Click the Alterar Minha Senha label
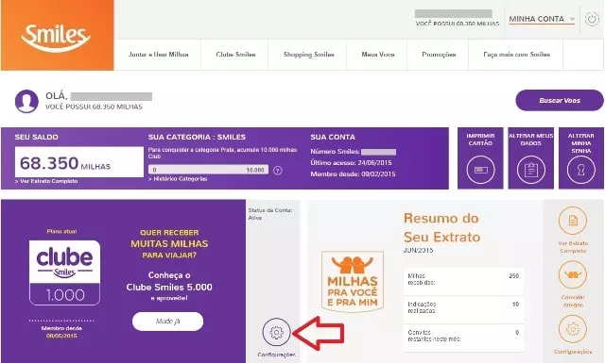The width and height of the screenshot is (605, 363). tap(581, 143)
